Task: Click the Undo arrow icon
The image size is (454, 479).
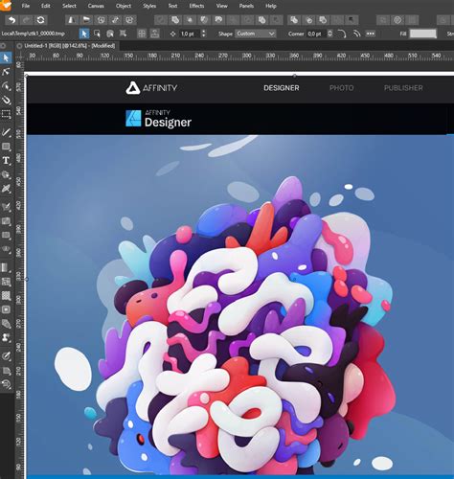Action: click(11, 20)
